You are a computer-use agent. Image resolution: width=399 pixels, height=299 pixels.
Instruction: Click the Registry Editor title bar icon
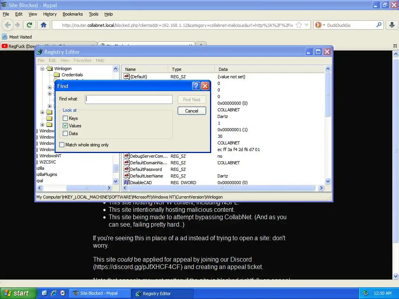tap(39, 52)
